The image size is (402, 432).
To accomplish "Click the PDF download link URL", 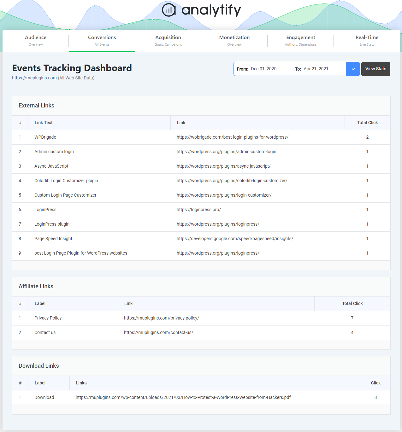I will tap(183, 397).
